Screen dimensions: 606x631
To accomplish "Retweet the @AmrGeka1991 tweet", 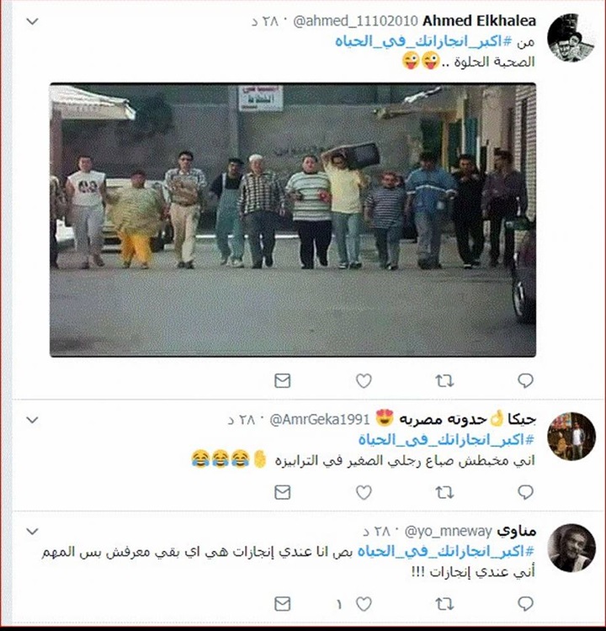I will point(444,492).
